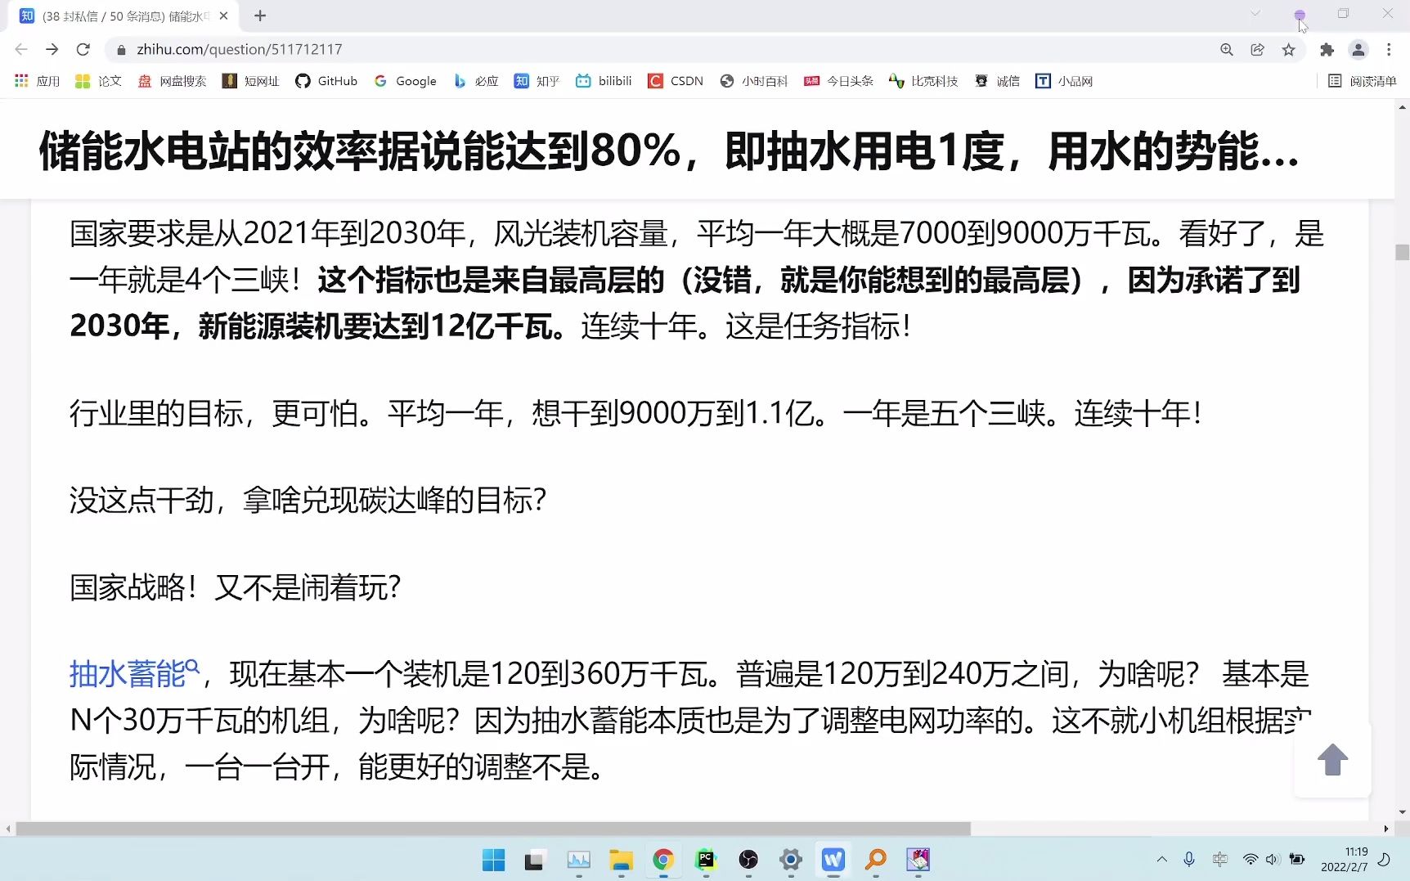Click the address bar URL field
Viewport: 1410px width, 881px height.
click(x=662, y=50)
